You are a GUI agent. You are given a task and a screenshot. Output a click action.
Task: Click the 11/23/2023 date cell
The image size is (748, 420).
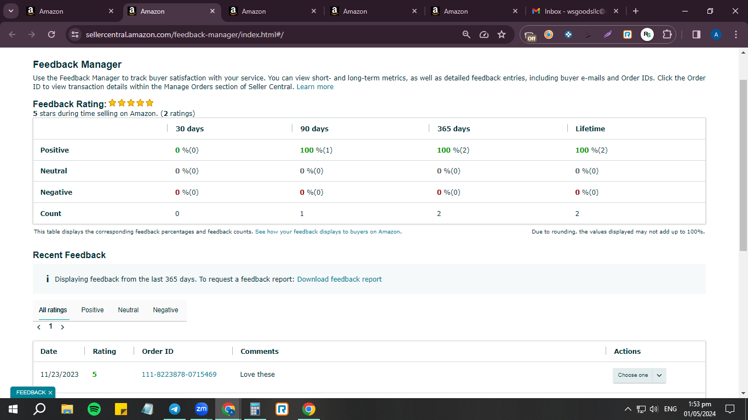[x=59, y=375]
